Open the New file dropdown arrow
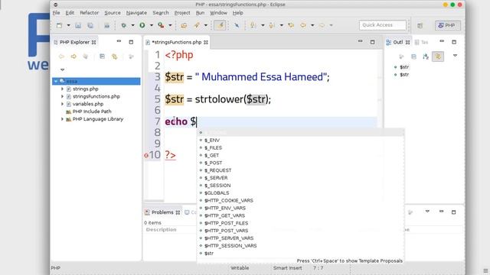 click(x=68, y=25)
